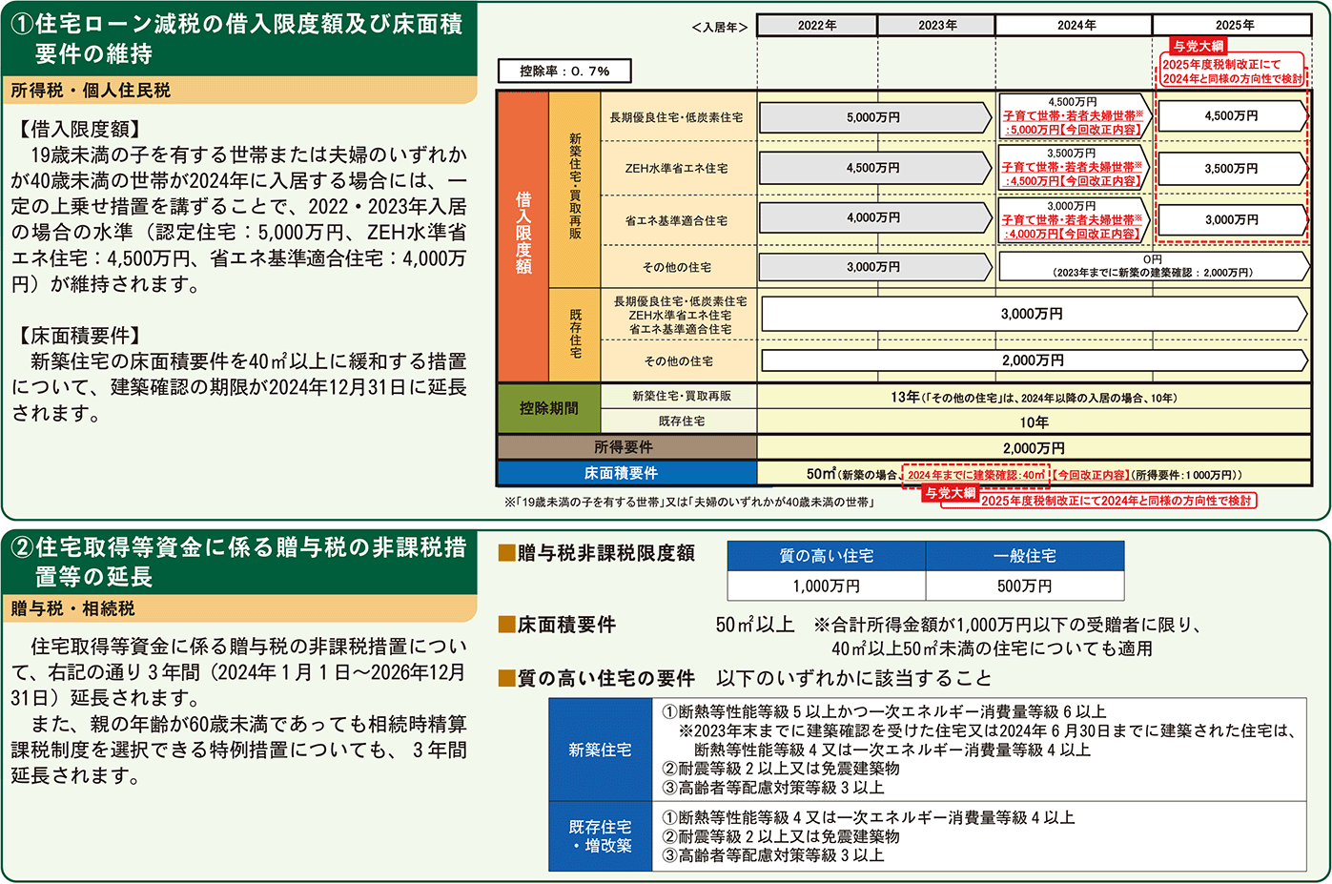Click the 【借入限度額】 heading in left text

[79, 129]
